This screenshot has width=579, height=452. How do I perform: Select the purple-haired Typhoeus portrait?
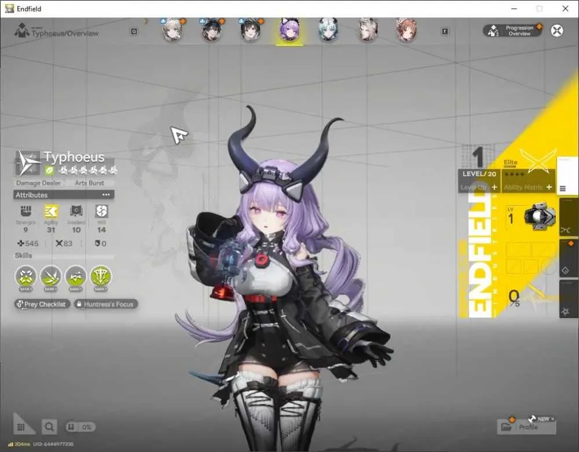pyautogui.click(x=289, y=30)
